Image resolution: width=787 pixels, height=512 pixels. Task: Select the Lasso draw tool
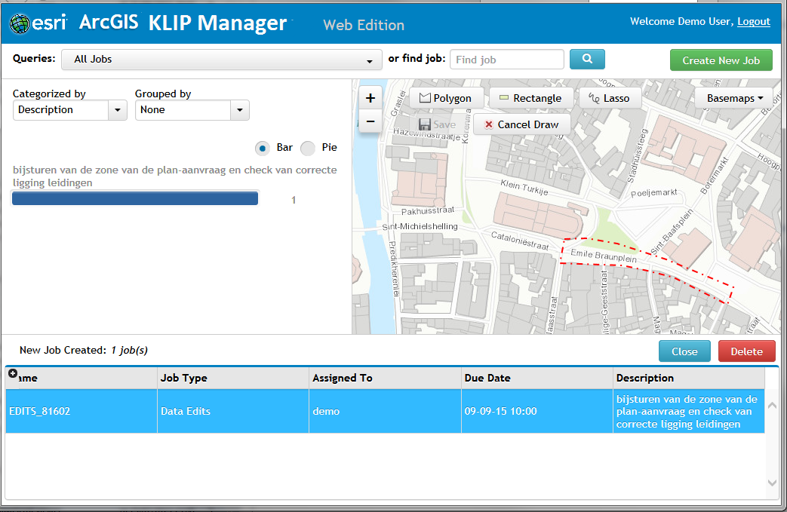pos(610,98)
